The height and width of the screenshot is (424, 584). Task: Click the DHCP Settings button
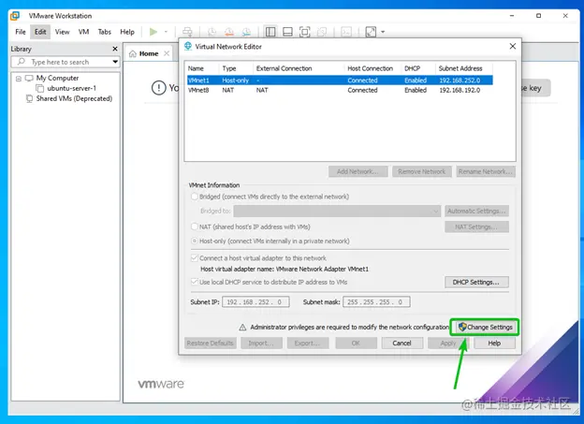(x=476, y=282)
